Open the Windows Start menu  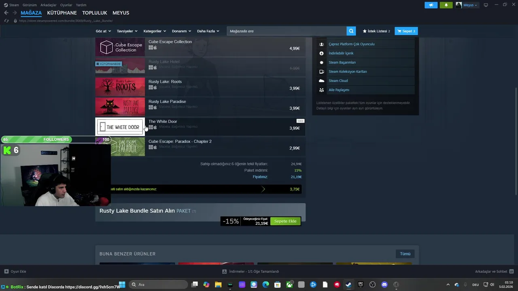click(122, 285)
